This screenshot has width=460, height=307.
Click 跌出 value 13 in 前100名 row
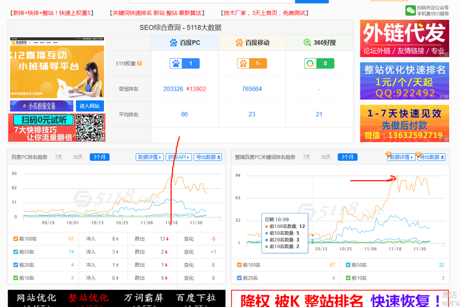tap(164, 239)
